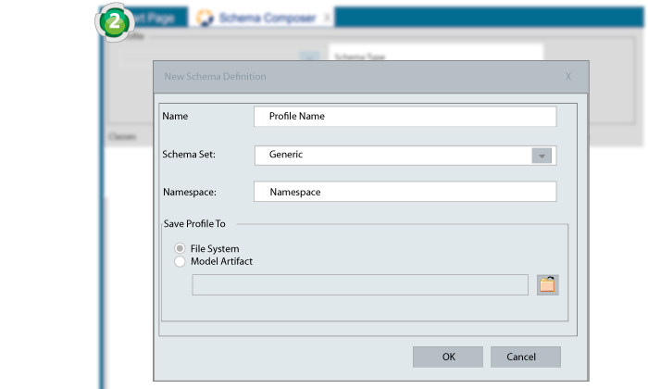Close the Schema Composer tab
Viewport: 648px width, 389px height.
[326, 18]
